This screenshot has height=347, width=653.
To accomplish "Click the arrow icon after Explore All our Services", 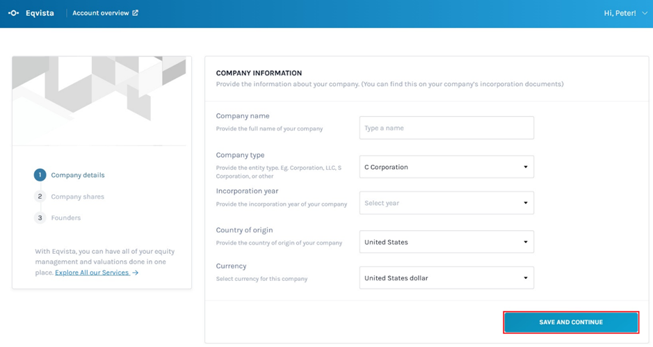I will click(136, 273).
